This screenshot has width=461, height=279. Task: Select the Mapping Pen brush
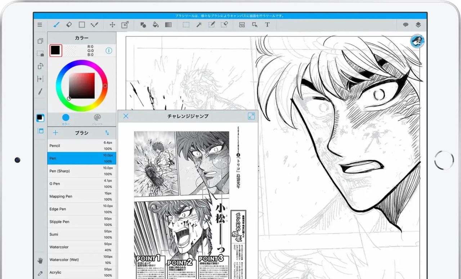[82, 197]
